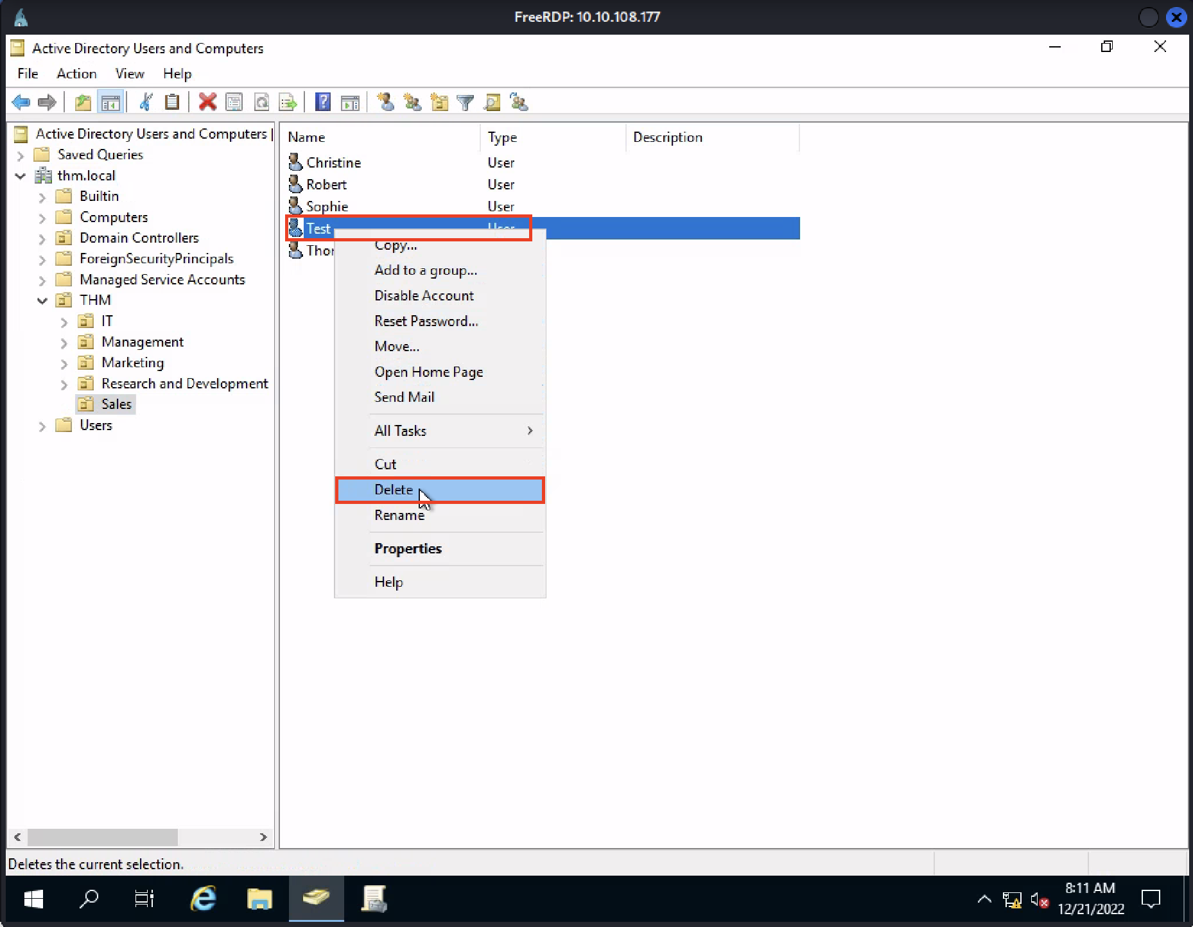Select the Sophie user row
The image size is (1193, 927).
pos(543,207)
